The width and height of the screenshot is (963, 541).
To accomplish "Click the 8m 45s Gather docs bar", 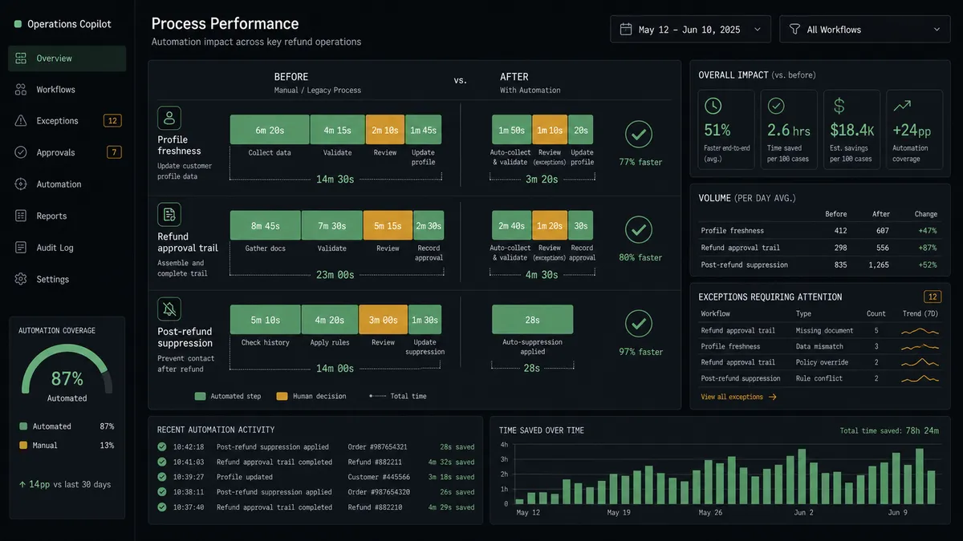I will pos(266,226).
